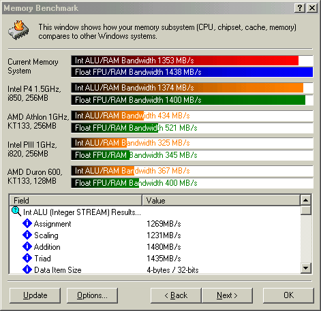The width and height of the screenshot is (321, 311).
Task: Click the magnifier icon beside Int ALU Results
Action: pos(16,212)
